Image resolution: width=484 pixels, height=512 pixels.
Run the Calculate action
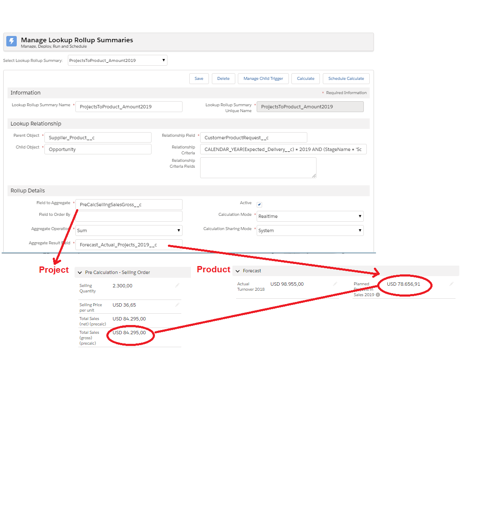point(305,78)
